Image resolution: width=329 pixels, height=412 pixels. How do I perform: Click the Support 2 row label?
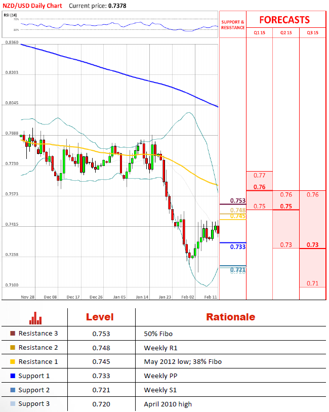[x=34, y=390]
